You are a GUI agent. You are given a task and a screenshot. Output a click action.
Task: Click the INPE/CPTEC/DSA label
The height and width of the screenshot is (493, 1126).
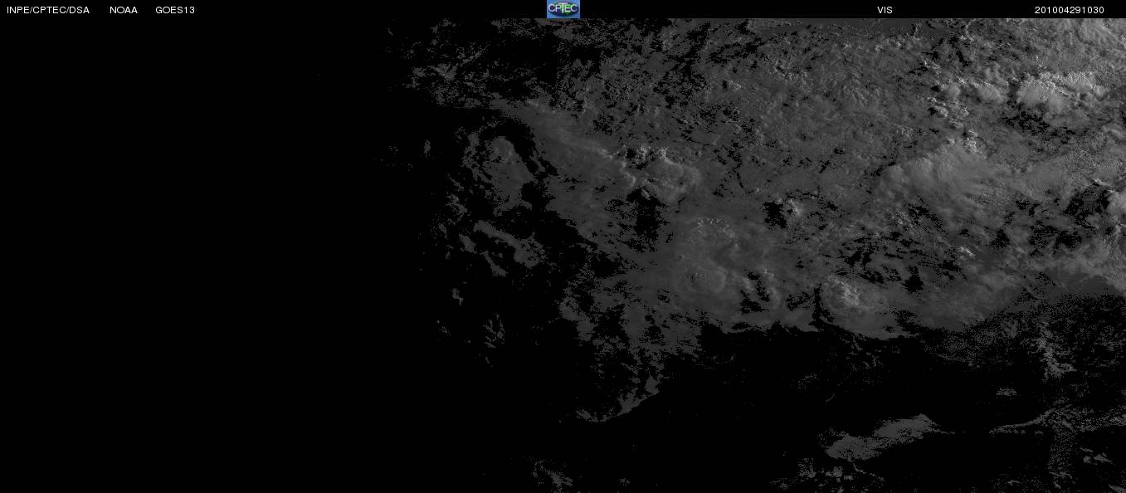point(48,10)
